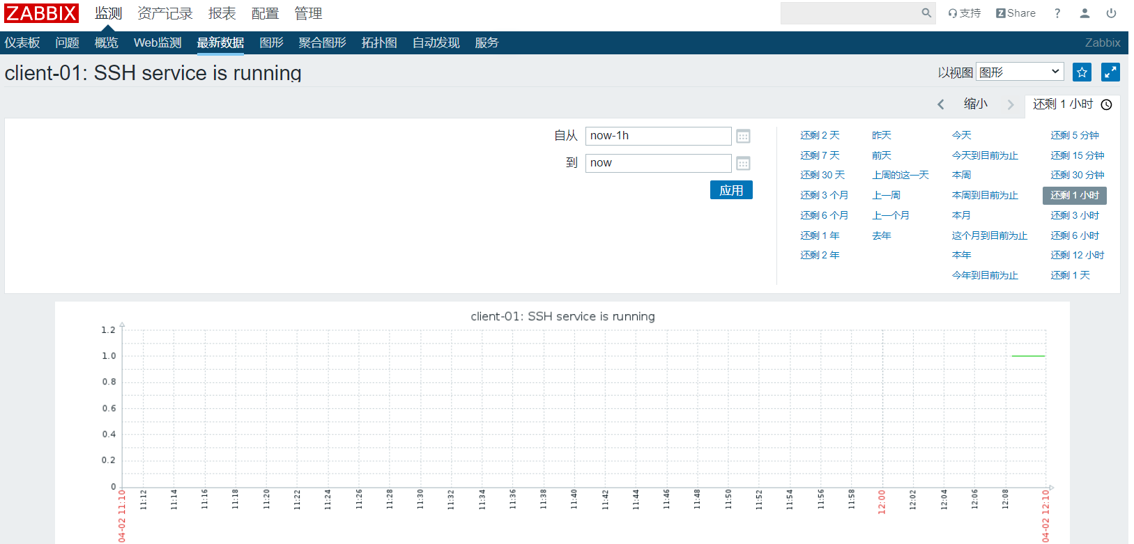Open the 以视图 图形 dropdown
Screen dimensions: 1134x544
tap(1020, 72)
